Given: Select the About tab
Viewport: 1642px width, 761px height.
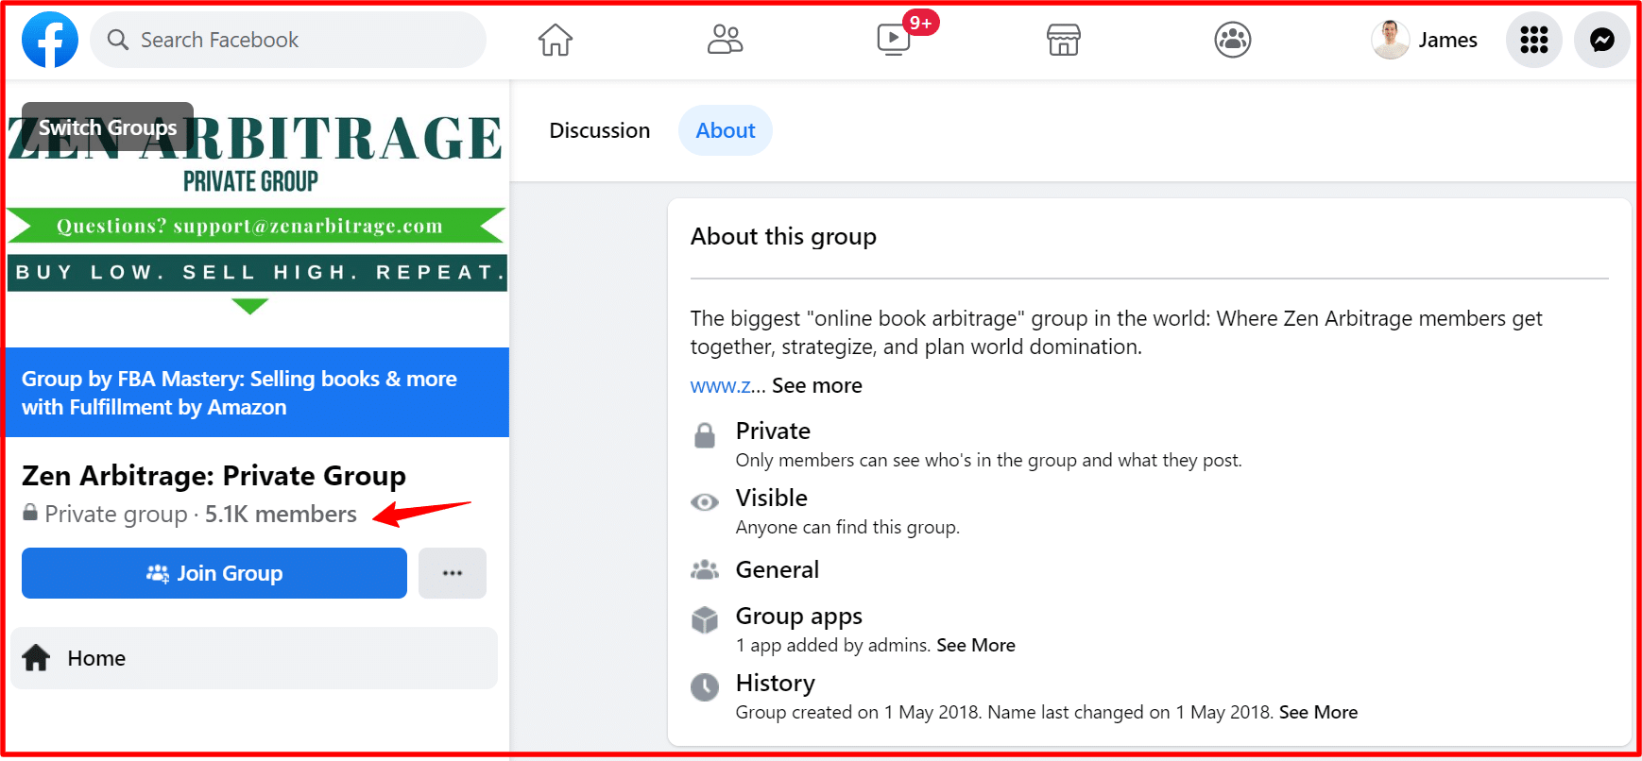Looking at the screenshot, I should tap(726, 130).
